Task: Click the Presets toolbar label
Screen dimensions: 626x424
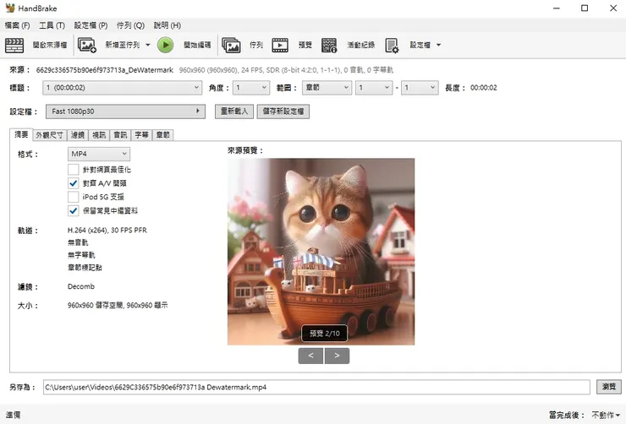Action: tap(420, 45)
